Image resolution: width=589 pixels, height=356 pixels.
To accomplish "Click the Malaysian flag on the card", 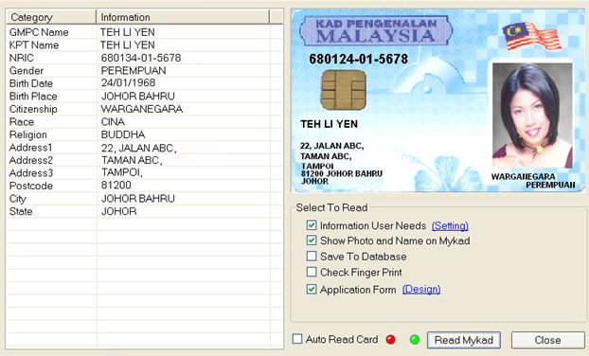I will pyautogui.click(x=531, y=36).
